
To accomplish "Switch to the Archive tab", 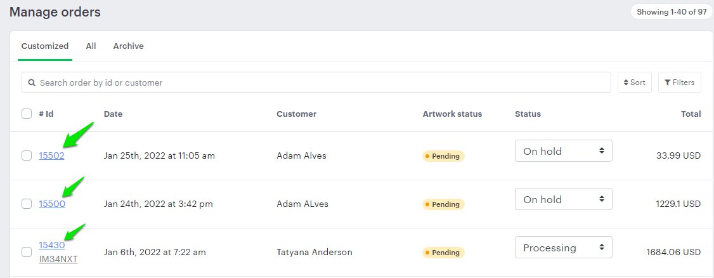I will (x=128, y=46).
